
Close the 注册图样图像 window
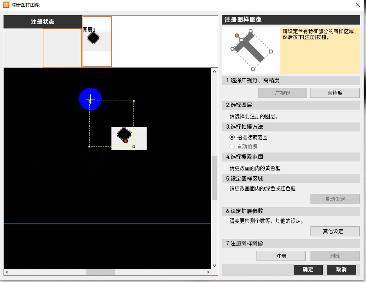(358, 5)
